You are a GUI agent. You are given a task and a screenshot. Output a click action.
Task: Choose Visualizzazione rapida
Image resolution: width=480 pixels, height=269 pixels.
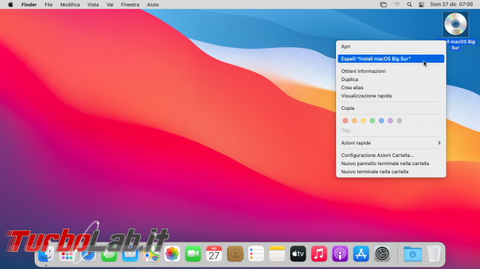[x=391, y=96]
